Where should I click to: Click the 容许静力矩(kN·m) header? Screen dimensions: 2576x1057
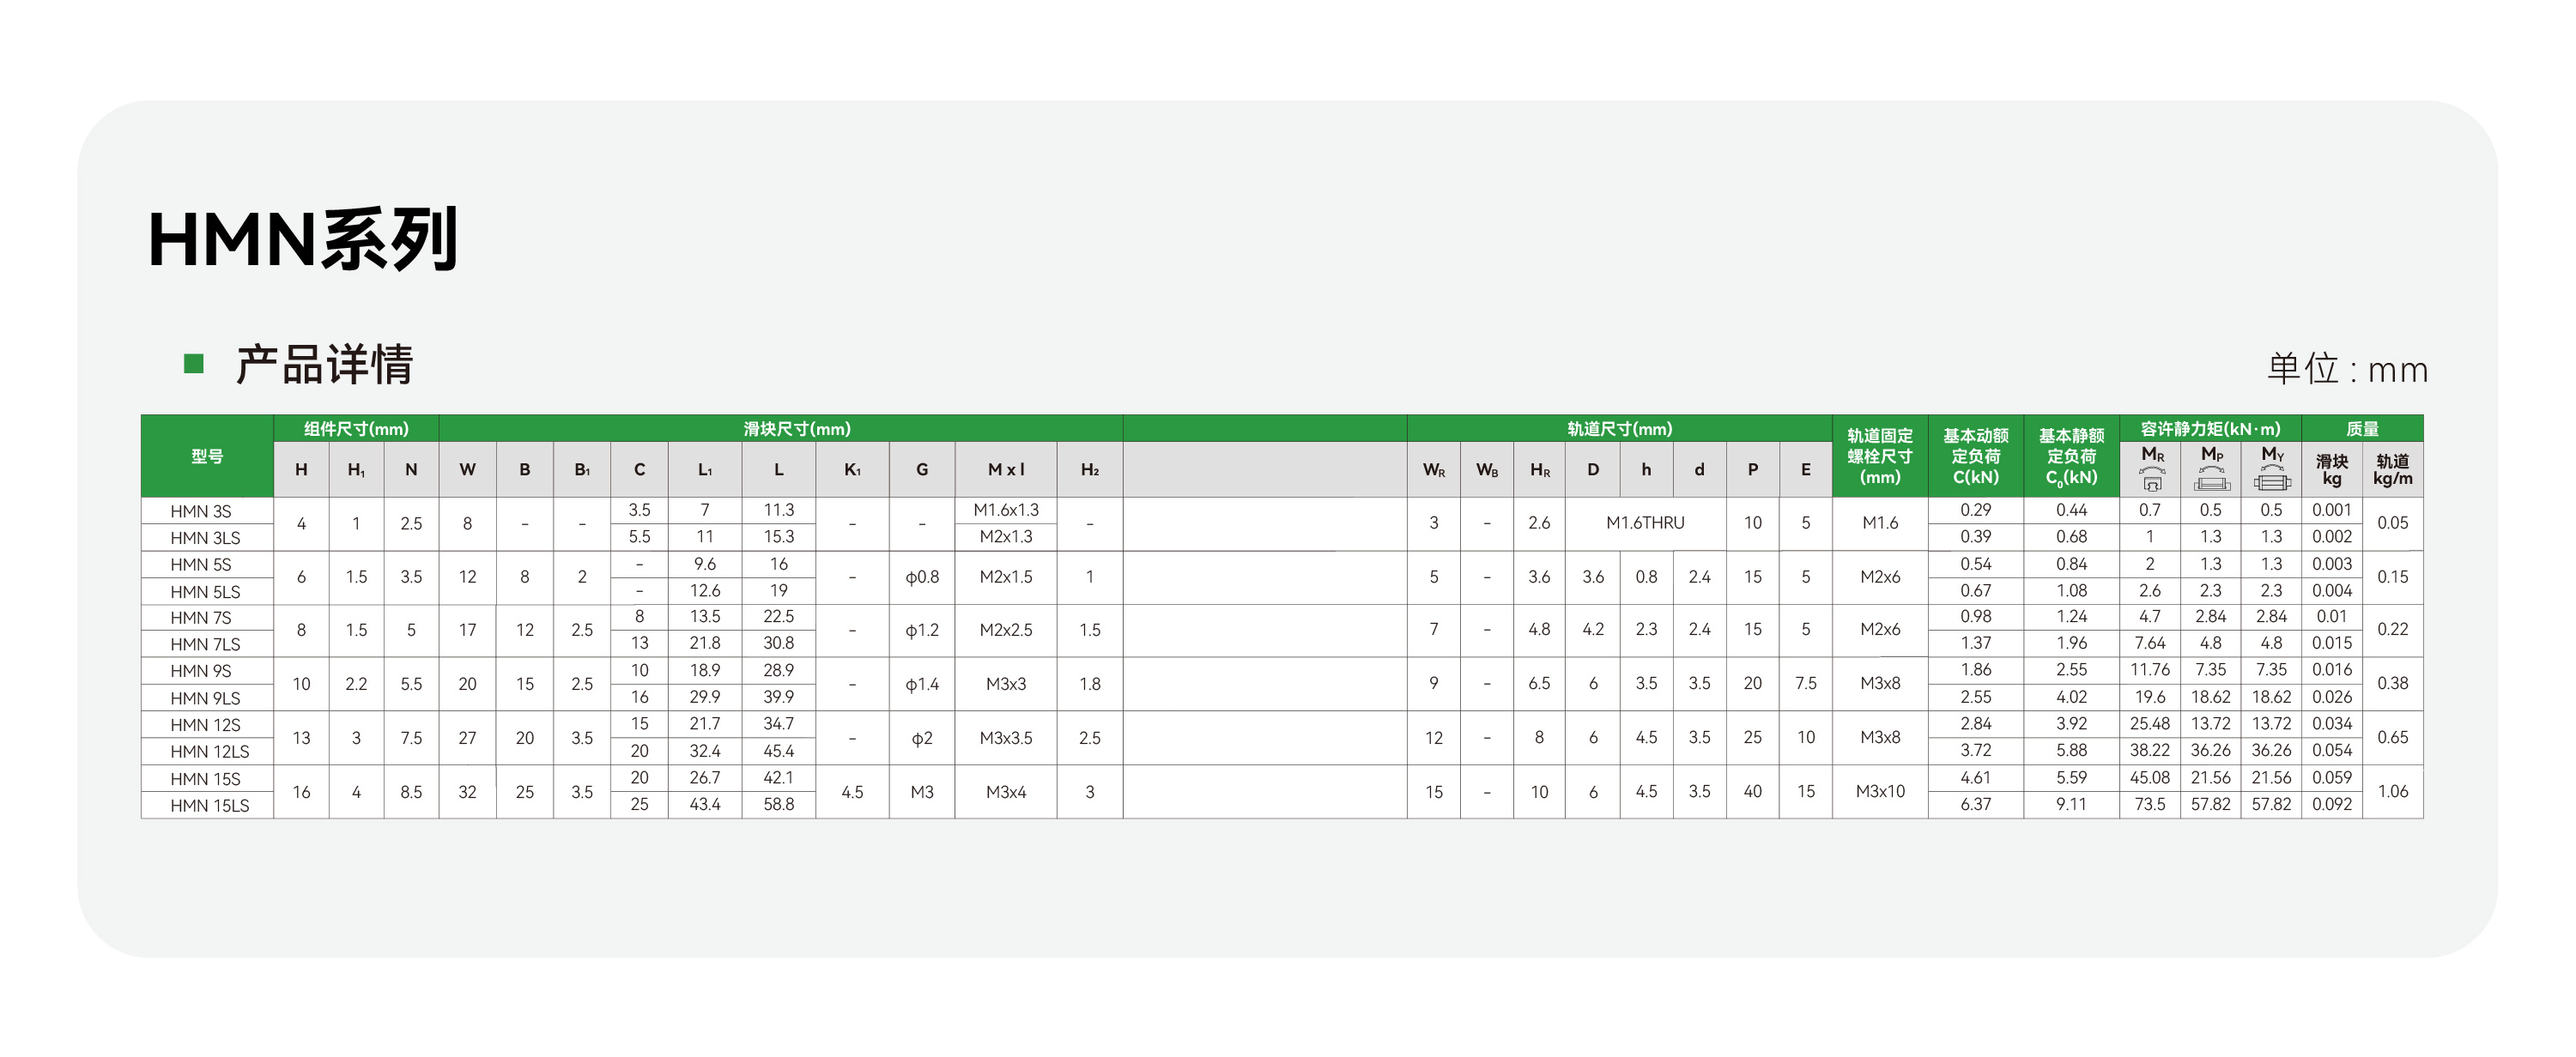pyautogui.click(x=2210, y=429)
